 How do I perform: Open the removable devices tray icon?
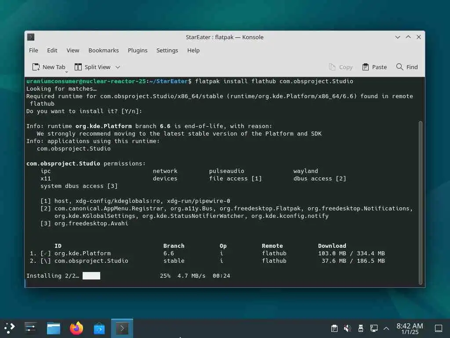[361, 328]
